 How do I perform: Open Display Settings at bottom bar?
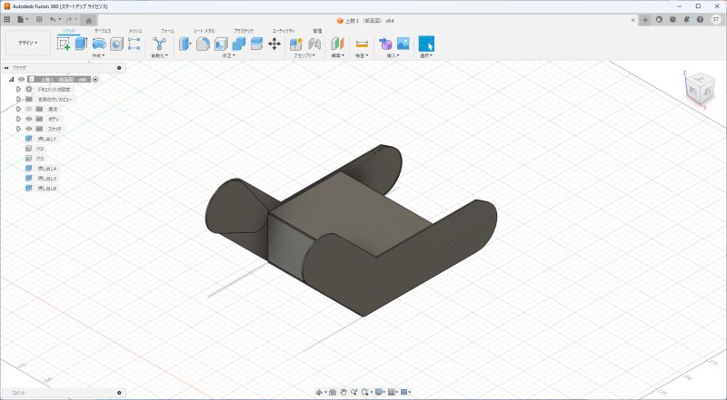pos(380,392)
